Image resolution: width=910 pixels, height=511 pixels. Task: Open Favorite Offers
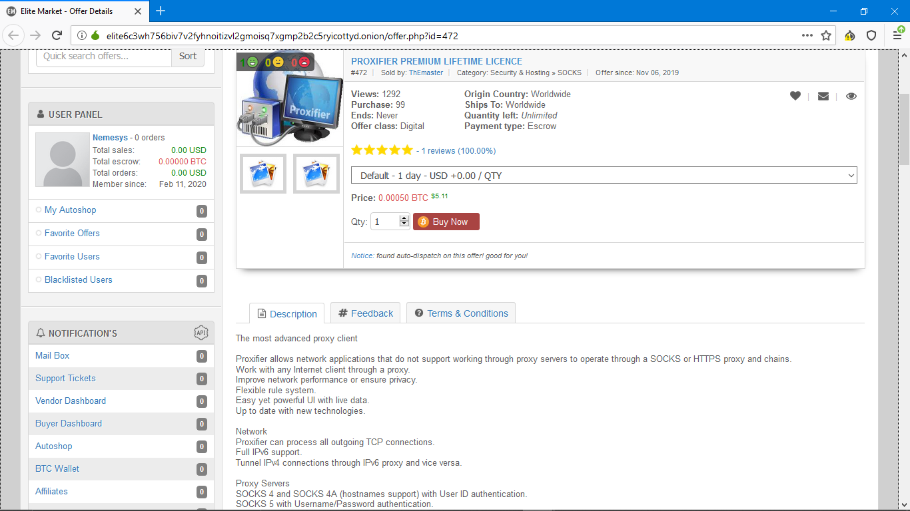tap(72, 233)
